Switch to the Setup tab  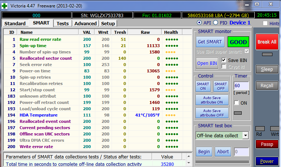108,23
